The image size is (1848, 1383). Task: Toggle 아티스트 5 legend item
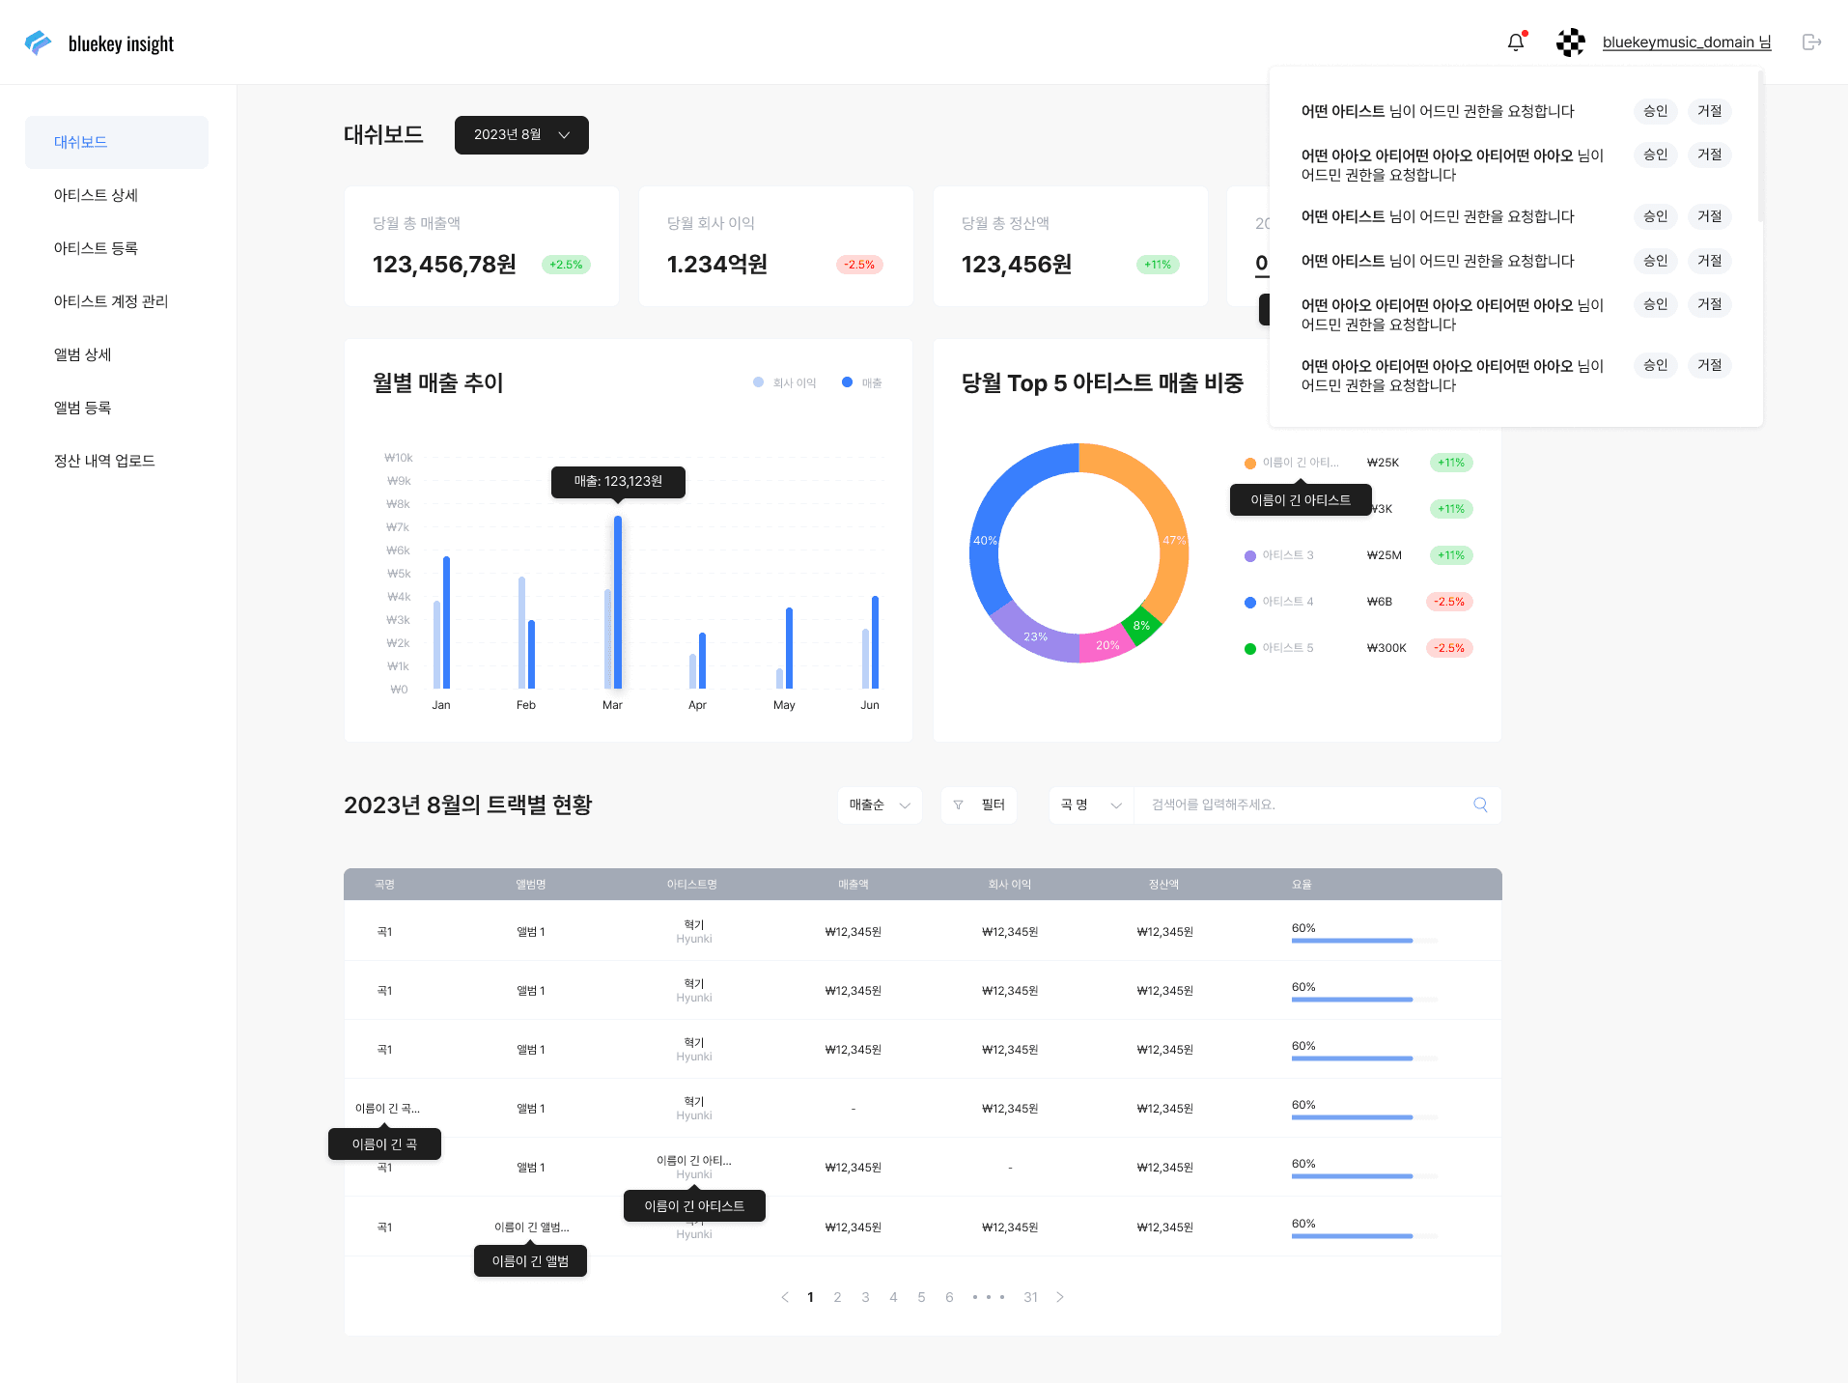[1279, 648]
